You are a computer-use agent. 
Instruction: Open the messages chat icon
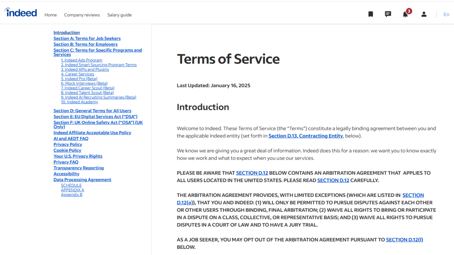pyautogui.click(x=388, y=14)
